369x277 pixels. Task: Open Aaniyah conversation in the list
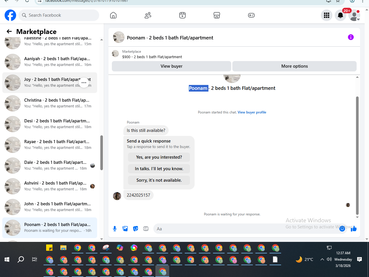[x=50, y=62]
